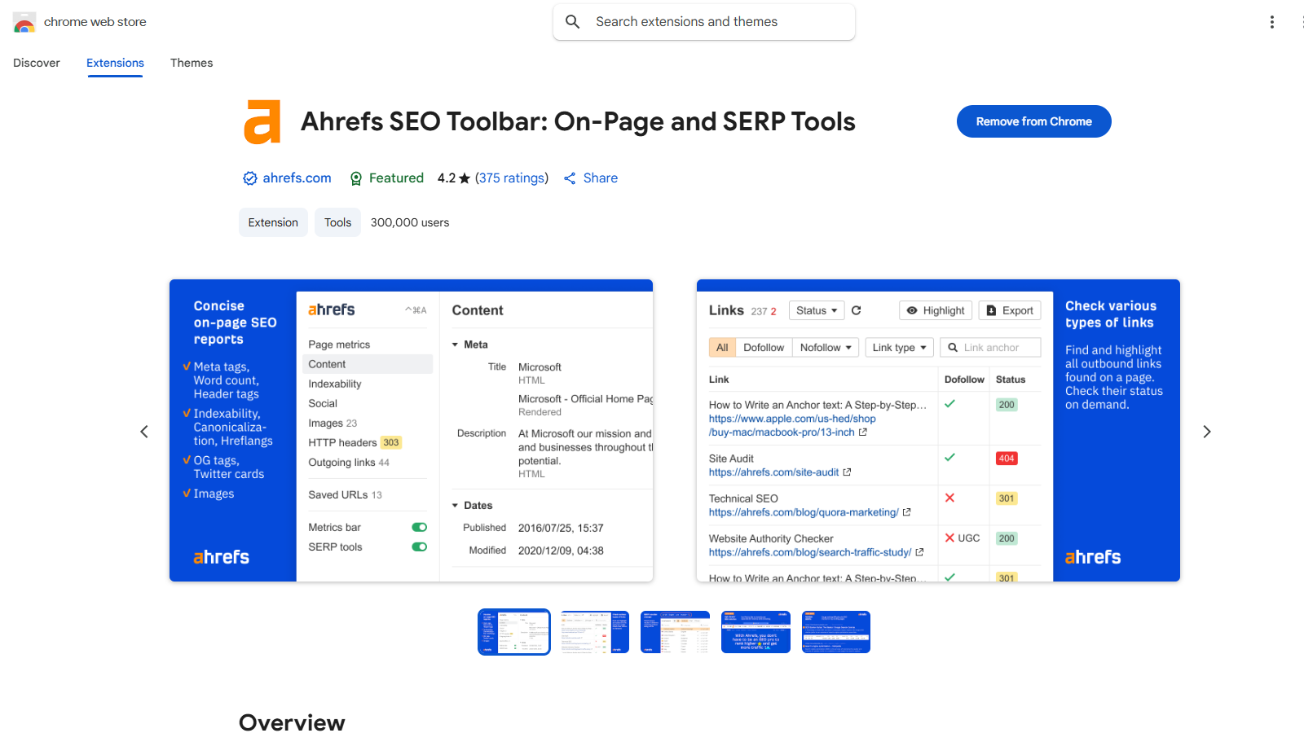Click the Ahrefs extension logo icon
This screenshot has height=733, width=1304.
262,122
